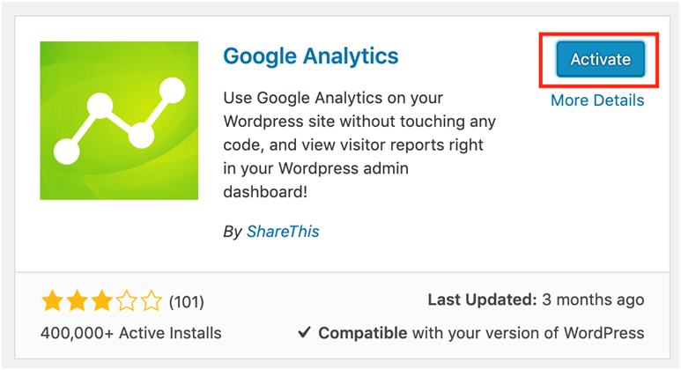This screenshot has height=370, width=681.
Task: Visit the ShareThis author link
Action: pos(284,232)
